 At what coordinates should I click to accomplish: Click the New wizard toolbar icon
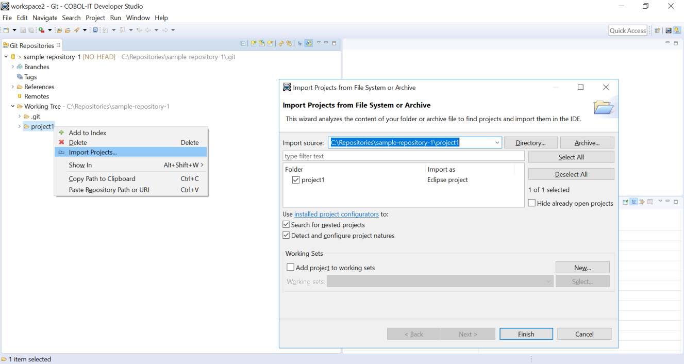click(6, 29)
